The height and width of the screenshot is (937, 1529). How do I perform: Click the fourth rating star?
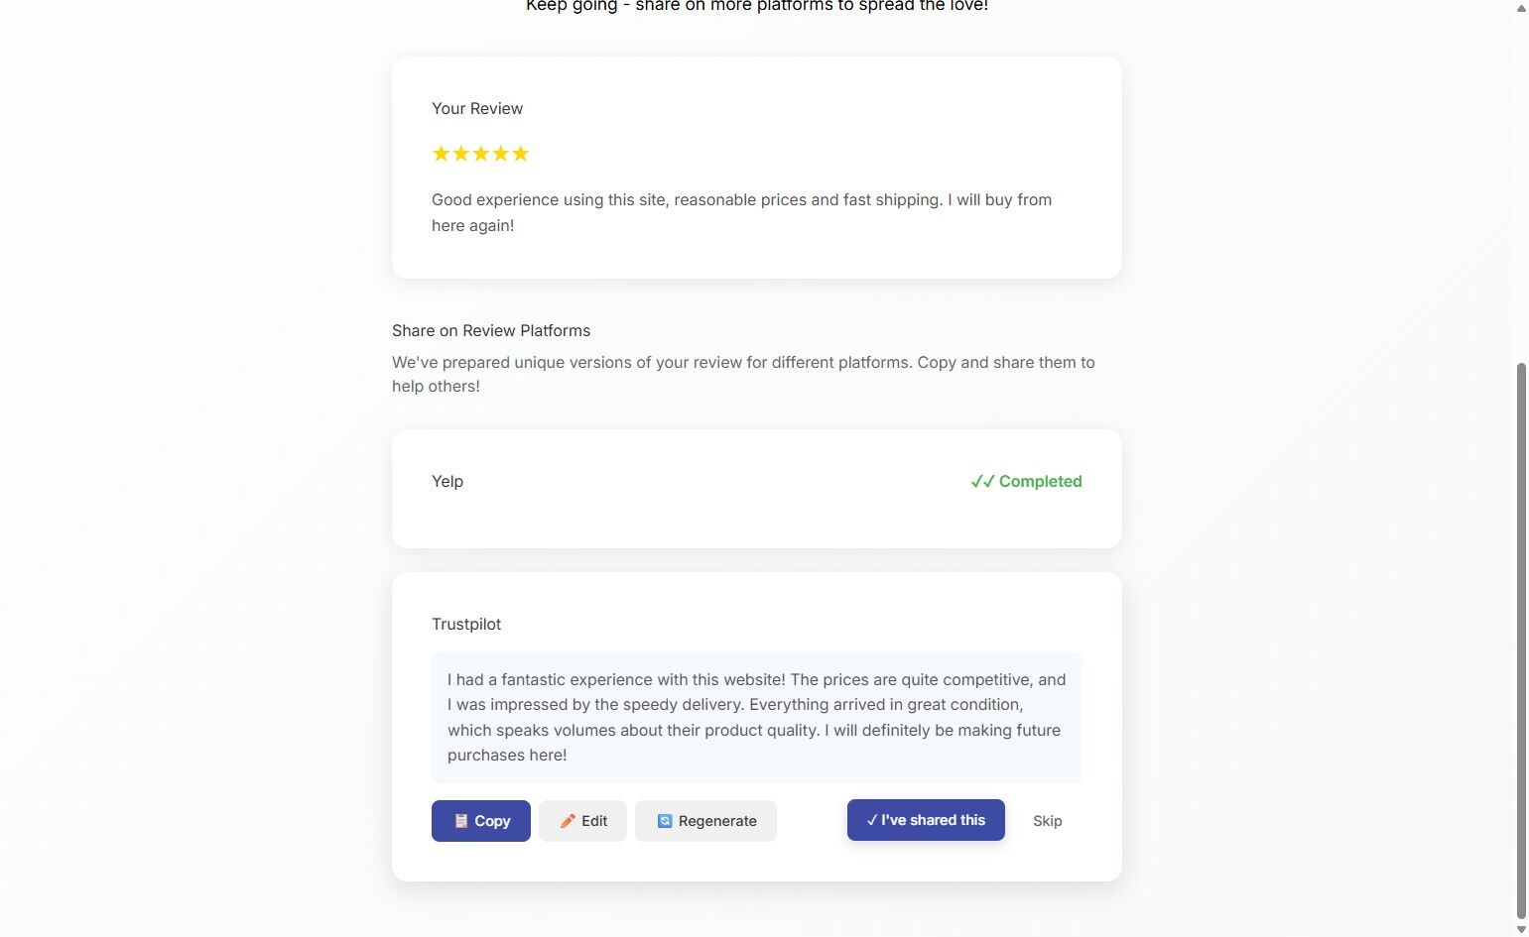click(501, 154)
